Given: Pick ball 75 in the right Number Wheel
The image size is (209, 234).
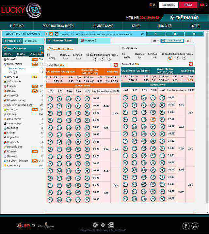Looking at the screenshot, I should click(162, 199).
